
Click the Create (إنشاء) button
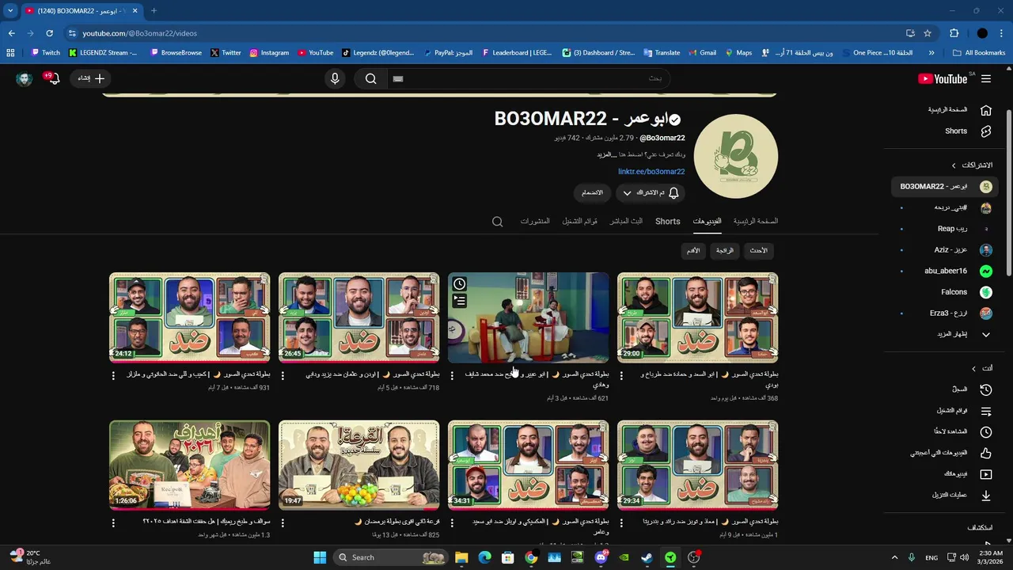(89, 78)
